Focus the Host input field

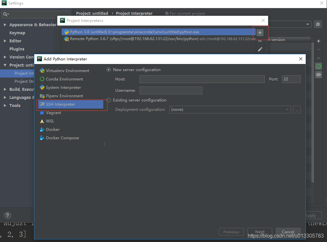click(202, 79)
